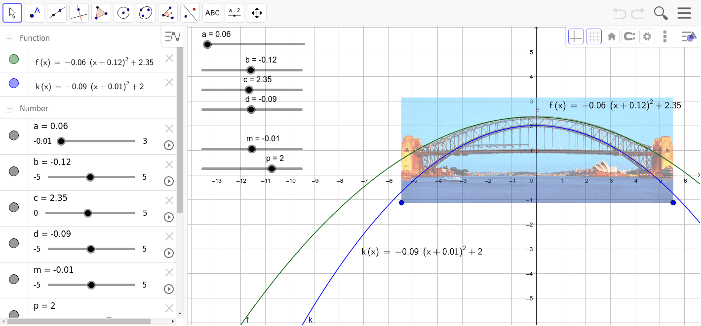Select the Reflect about Line tool

pyautogui.click(x=190, y=13)
